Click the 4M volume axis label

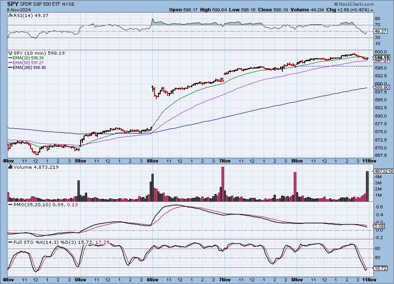(378, 177)
